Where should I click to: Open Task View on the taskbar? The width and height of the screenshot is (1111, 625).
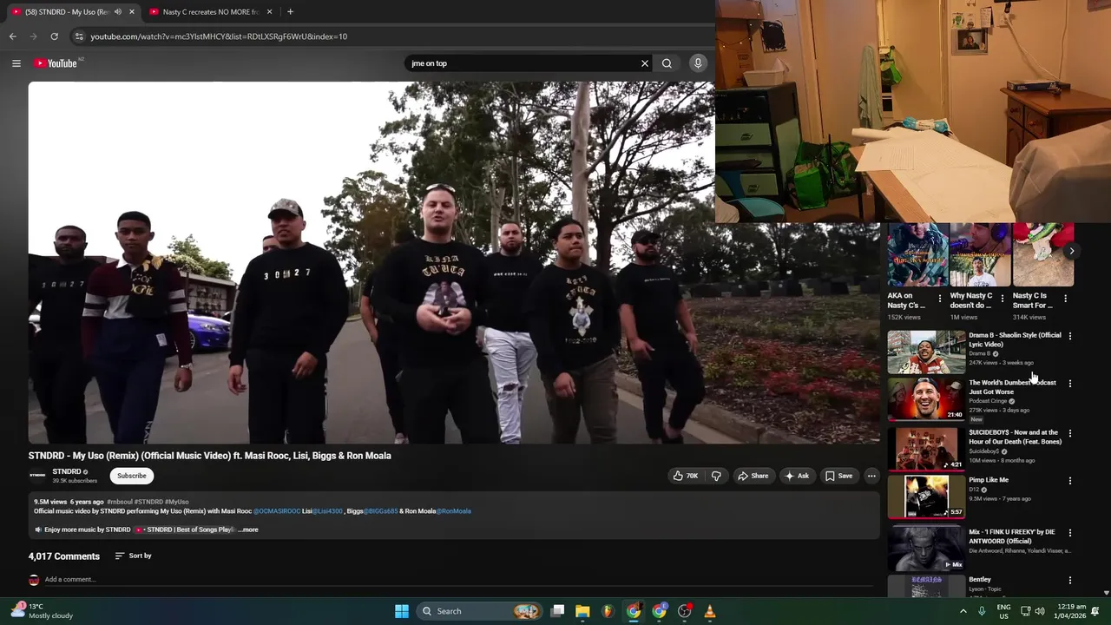[558, 611]
